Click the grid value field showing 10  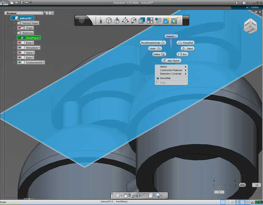(x=257, y=185)
